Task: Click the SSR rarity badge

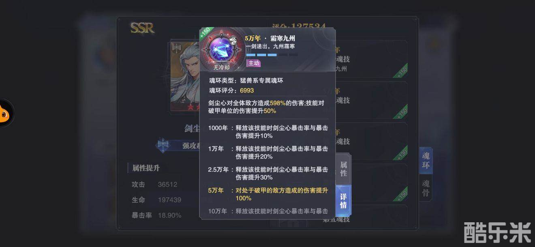Action: tap(142, 28)
